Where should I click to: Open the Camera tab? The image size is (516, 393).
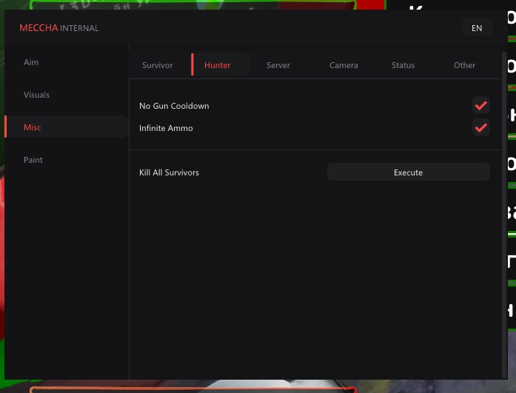tap(344, 65)
